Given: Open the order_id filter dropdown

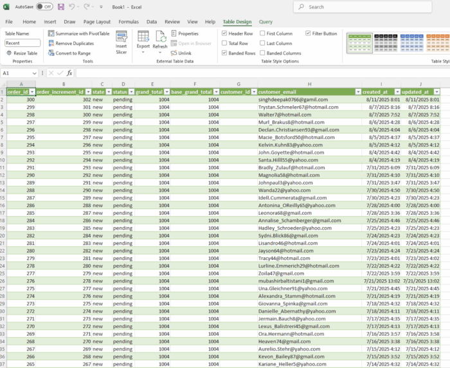Looking at the screenshot, I should (x=32, y=92).
